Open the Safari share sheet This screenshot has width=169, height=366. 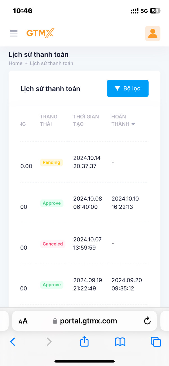point(84,342)
